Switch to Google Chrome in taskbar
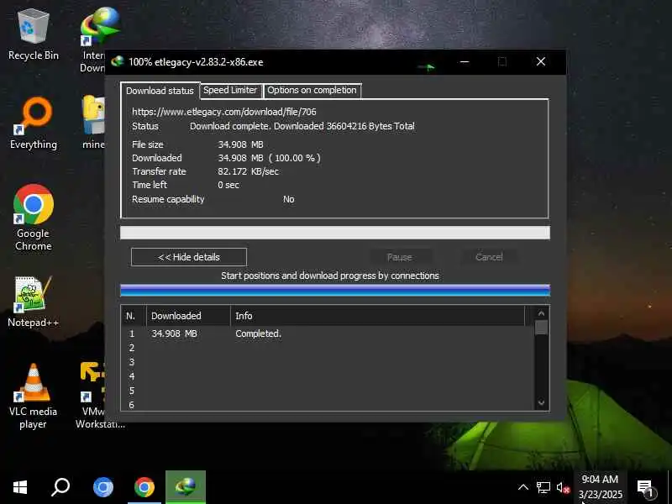This screenshot has width=672, height=504. coord(144,487)
